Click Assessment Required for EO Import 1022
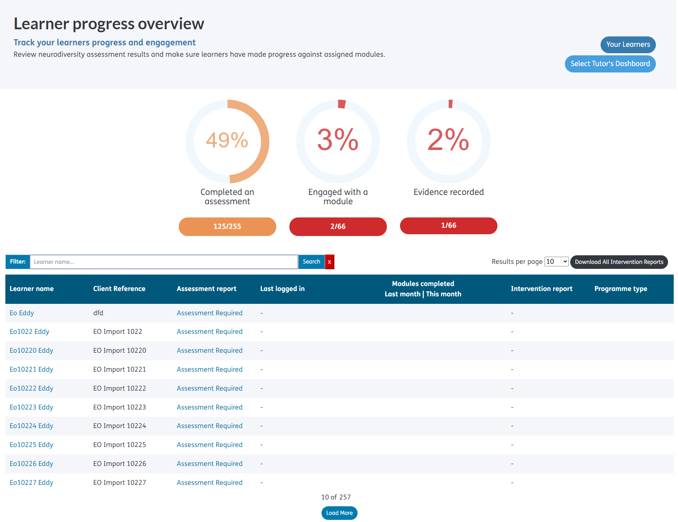Image resolution: width=678 pixels, height=522 pixels. tap(209, 332)
